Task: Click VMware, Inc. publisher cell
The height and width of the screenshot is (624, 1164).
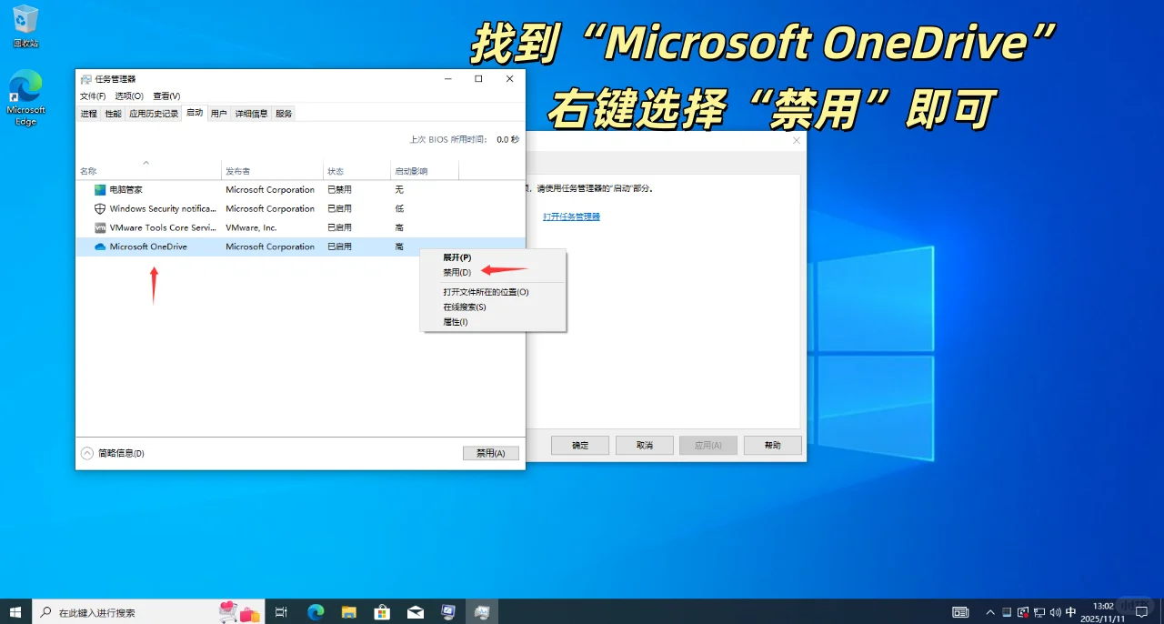Action: pos(251,227)
